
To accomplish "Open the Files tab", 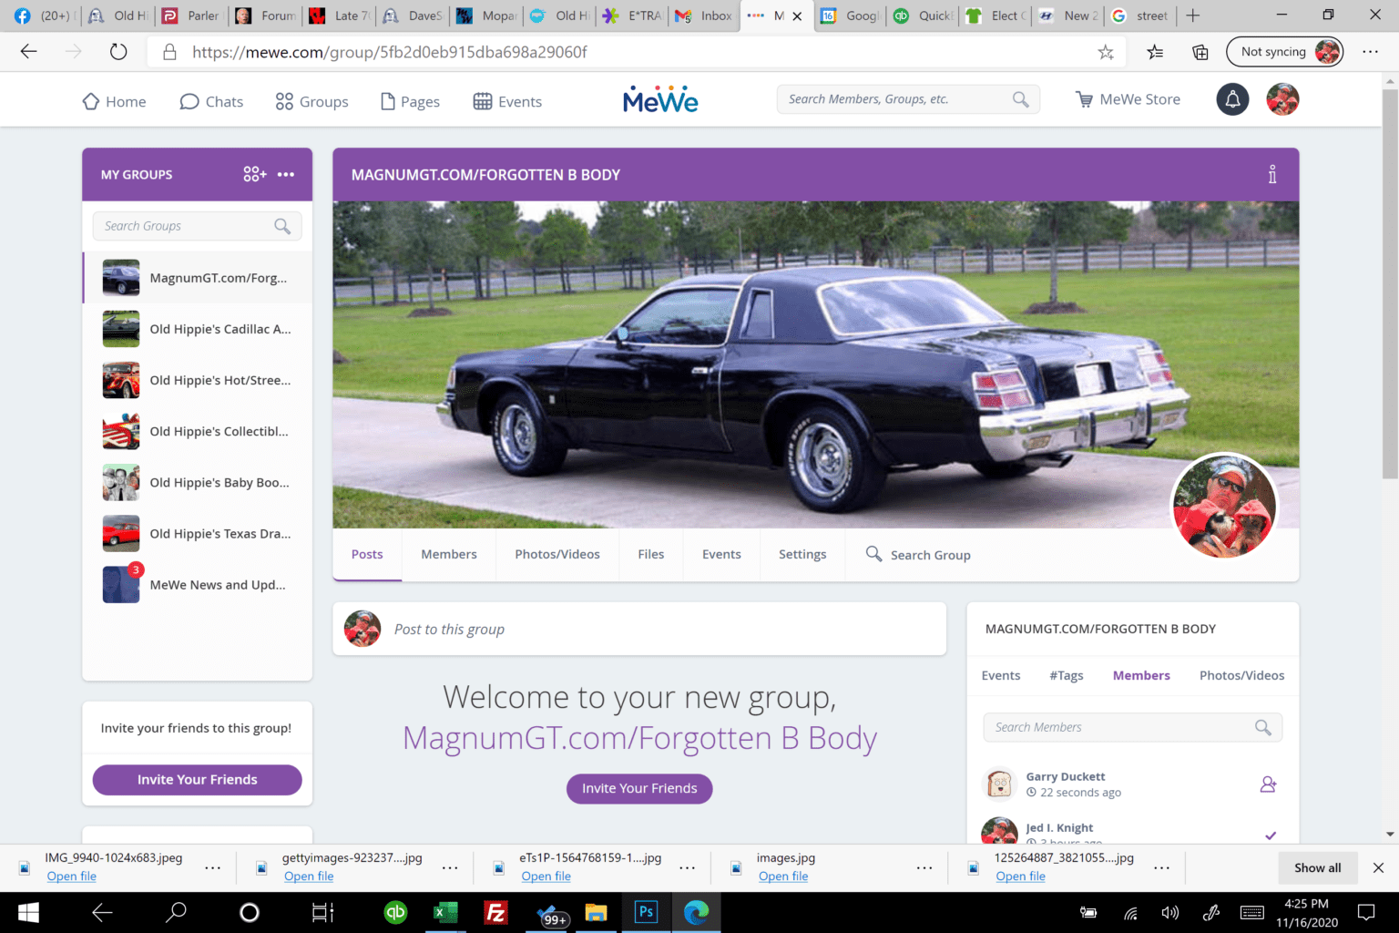I will (651, 554).
